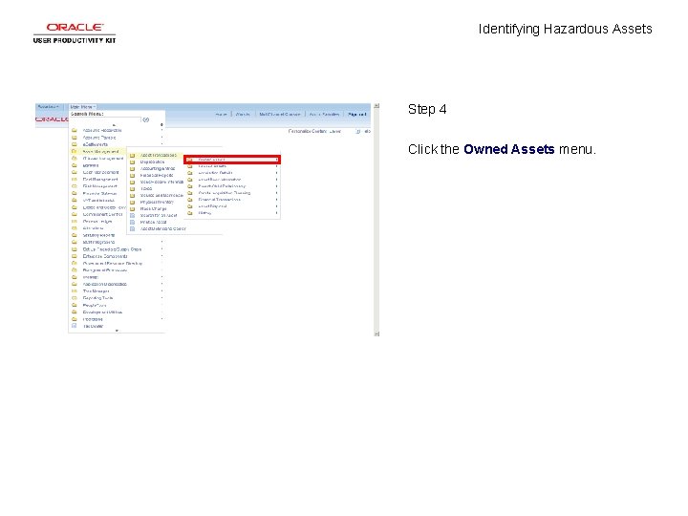Click the Application Diagnostics folder icon

75,285
